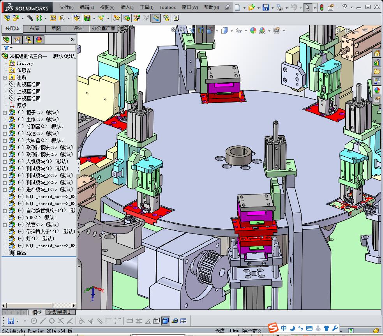The image size is (383, 336).
Task: Switch to the 评估 tab
Action: point(78,28)
